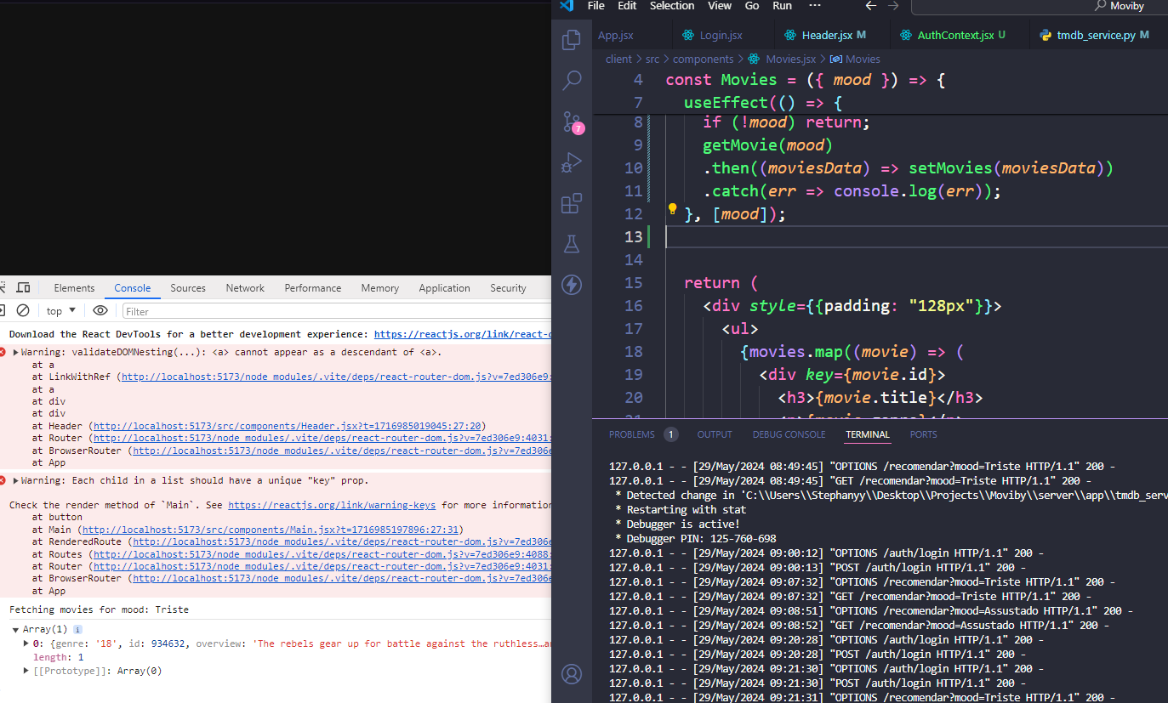Switch to the Header.jsx editor tab
Viewport: 1168px width, 703px height.
pyautogui.click(x=826, y=36)
